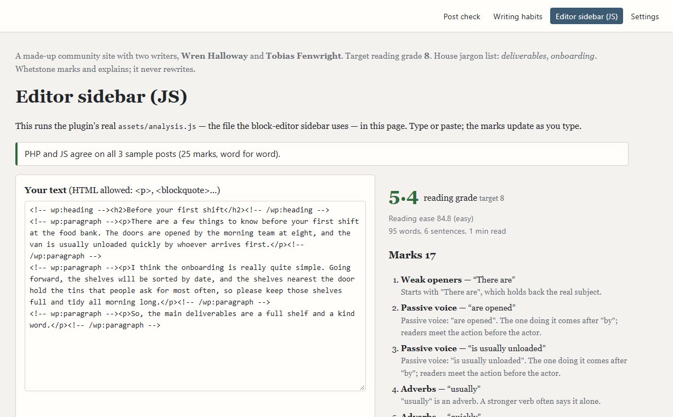Viewport: 673px width, 417px height.
Task: Click the "target 8" label
Action: 491,199
